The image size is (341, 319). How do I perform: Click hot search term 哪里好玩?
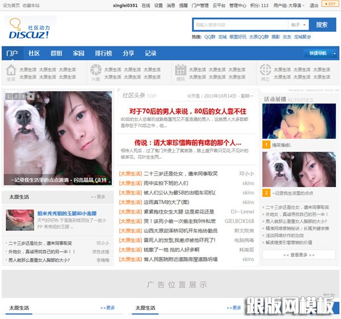click(x=238, y=37)
